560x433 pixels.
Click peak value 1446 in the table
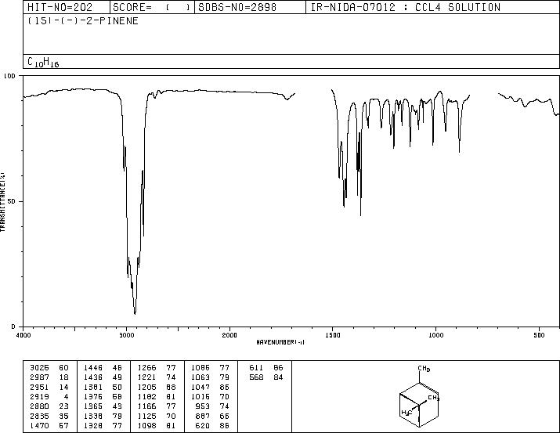click(x=93, y=368)
